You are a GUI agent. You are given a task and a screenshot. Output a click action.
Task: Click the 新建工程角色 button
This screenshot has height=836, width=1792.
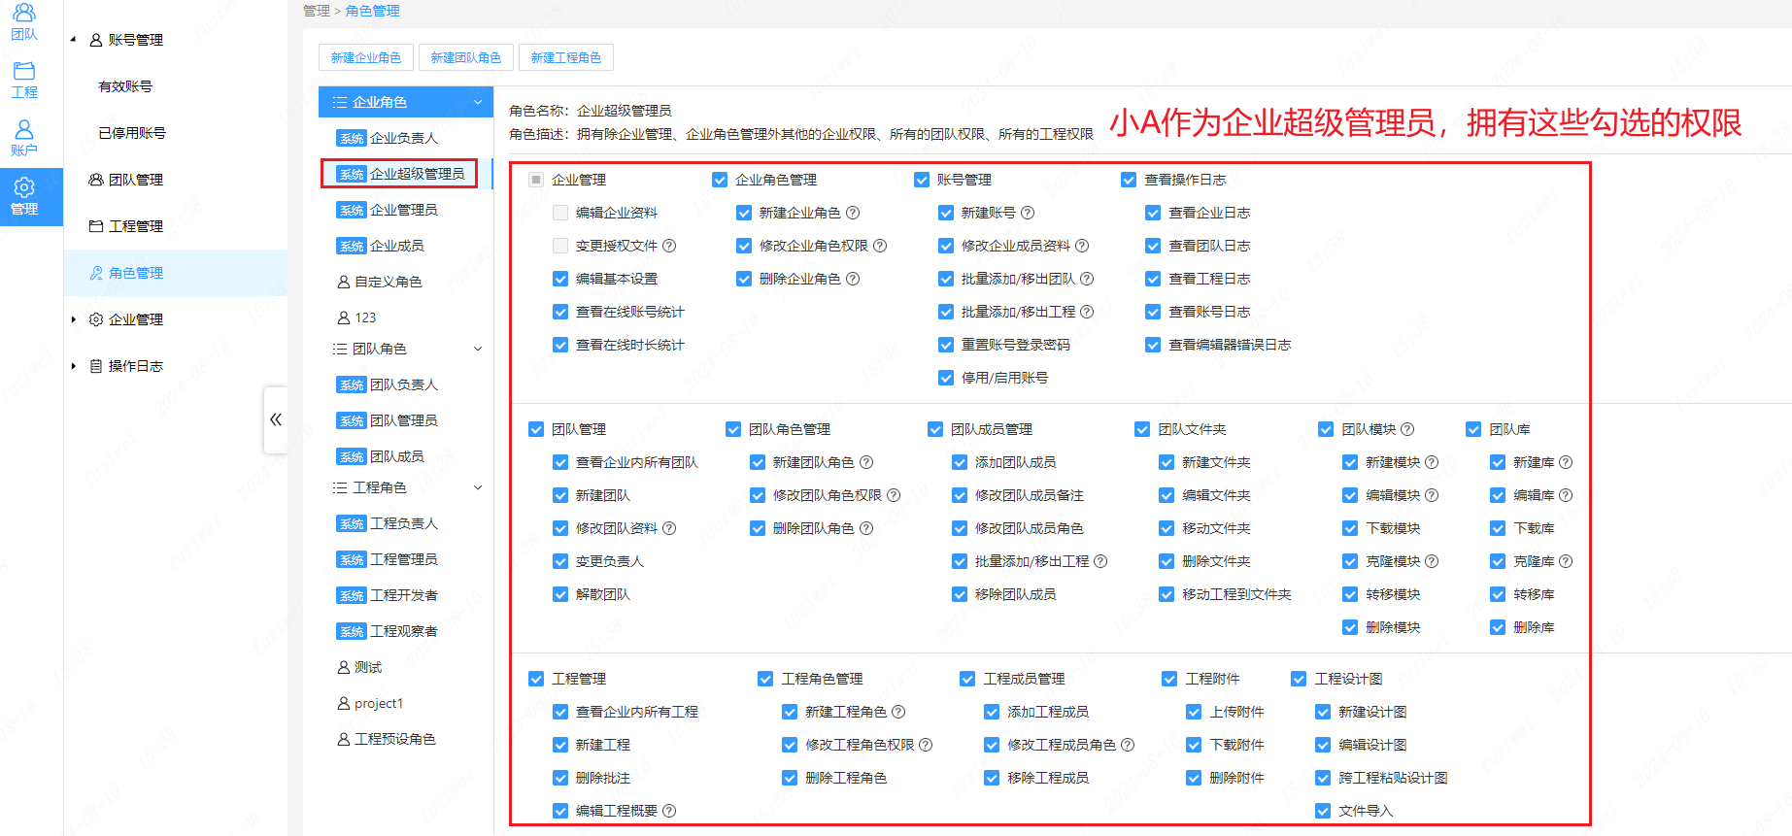[x=566, y=57]
